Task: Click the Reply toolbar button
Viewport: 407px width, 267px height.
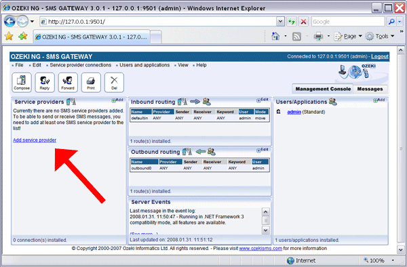Action: [45, 83]
